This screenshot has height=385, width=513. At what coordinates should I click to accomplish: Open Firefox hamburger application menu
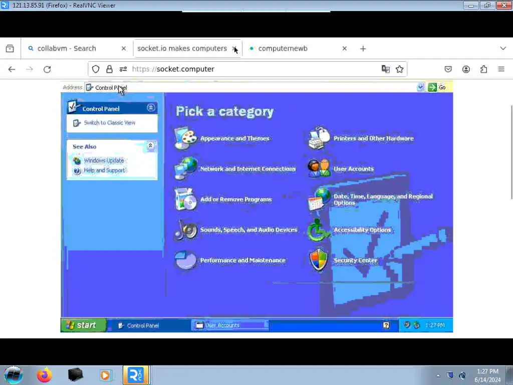click(x=501, y=69)
